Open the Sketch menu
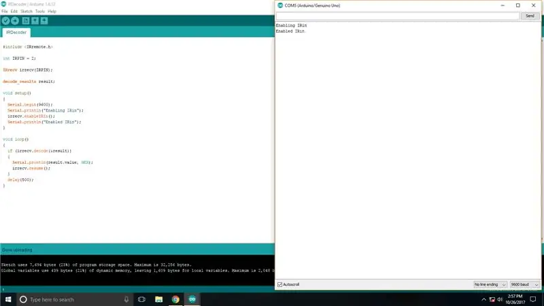Screen dimensions: 544x306 click(x=27, y=12)
